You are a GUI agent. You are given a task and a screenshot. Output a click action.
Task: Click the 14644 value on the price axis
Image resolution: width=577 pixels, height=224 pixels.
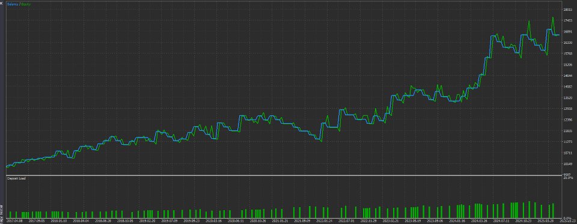coord(568,76)
